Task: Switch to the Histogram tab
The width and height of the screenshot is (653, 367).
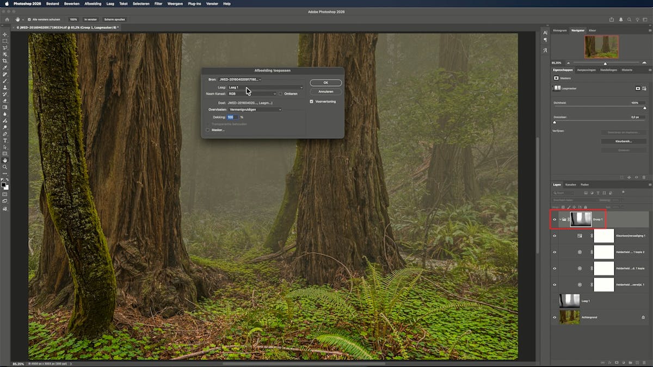Action: 560,30
